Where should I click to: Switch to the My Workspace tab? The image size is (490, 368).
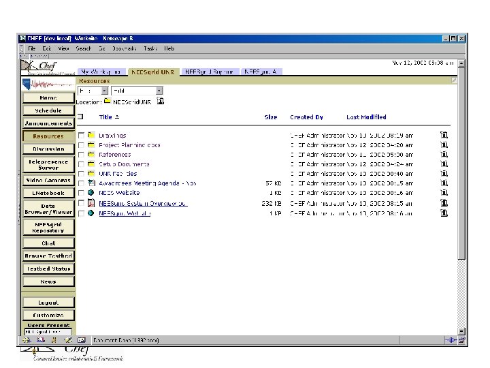point(101,72)
